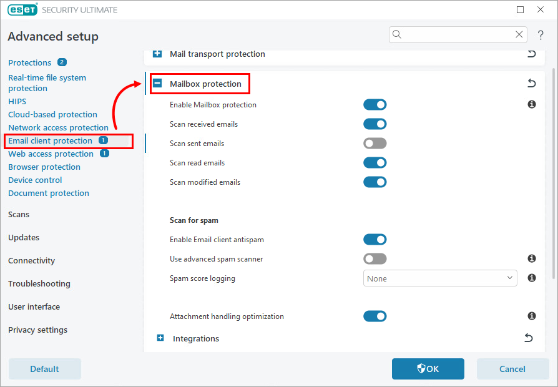Screen dimensions: 558x387
Task: Show info for Enable Mailbox protection
Action: tap(532, 105)
